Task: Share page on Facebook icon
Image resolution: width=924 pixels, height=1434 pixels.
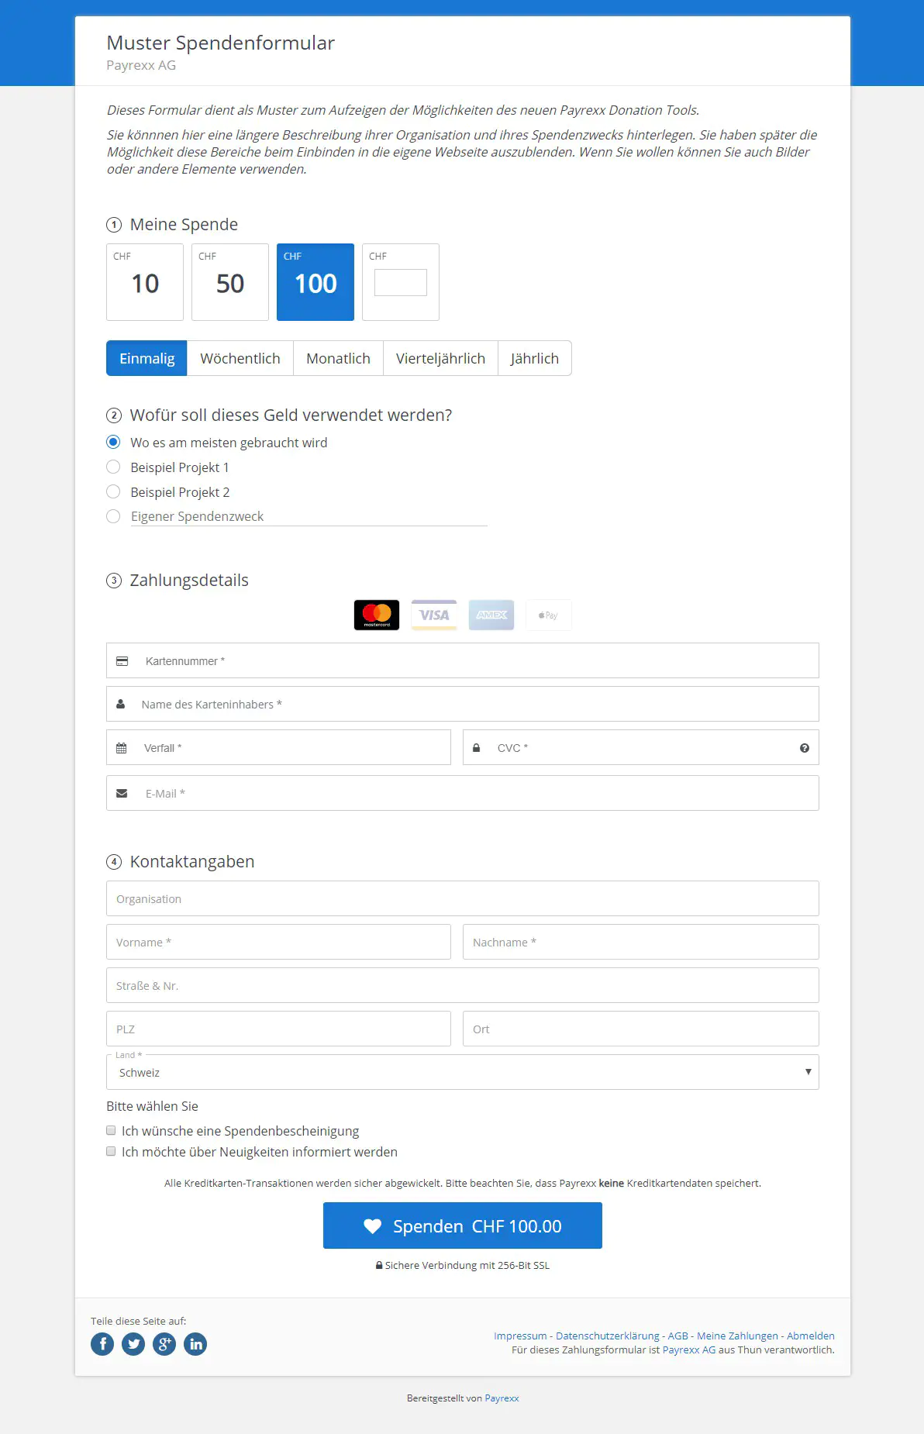Action: click(x=102, y=1344)
